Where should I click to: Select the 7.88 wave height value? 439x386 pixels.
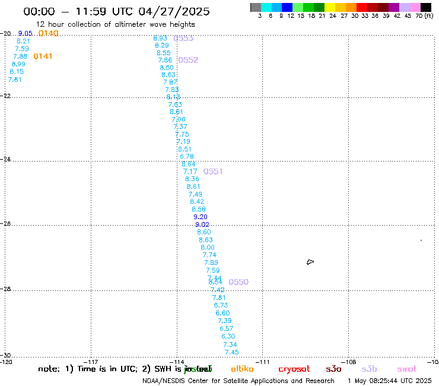[x=20, y=56]
